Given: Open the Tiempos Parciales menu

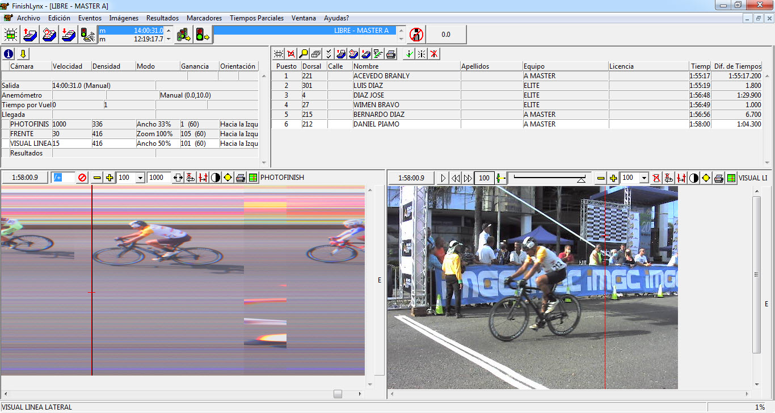Looking at the screenshot, I should (256, 18).
